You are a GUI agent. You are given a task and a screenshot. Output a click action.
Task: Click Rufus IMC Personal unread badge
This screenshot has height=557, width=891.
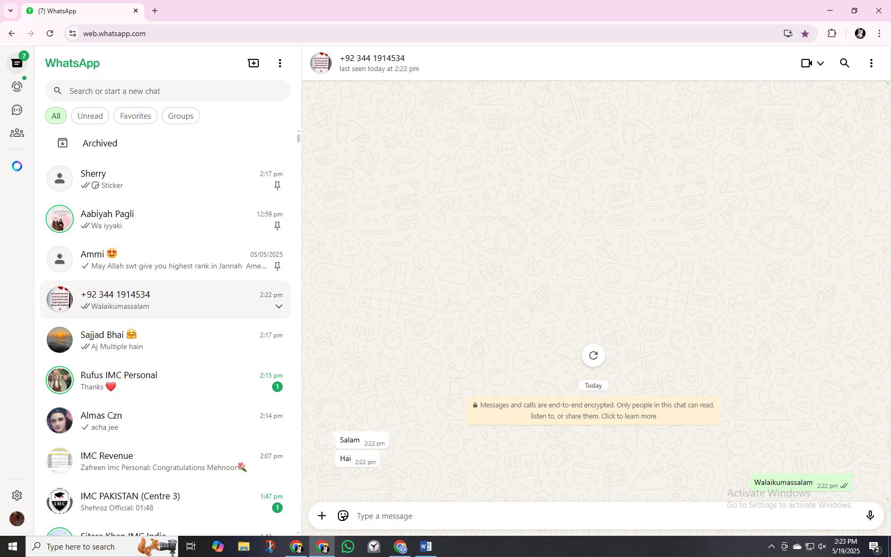(277, 387)
